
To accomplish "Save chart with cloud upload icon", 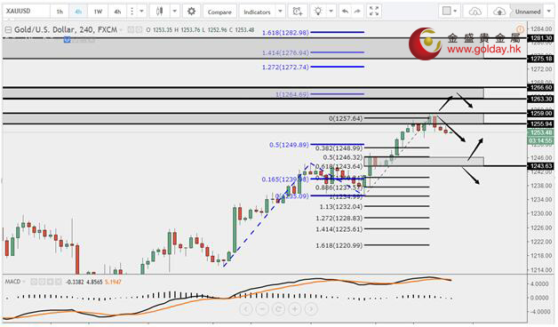I will coord(499,12).
